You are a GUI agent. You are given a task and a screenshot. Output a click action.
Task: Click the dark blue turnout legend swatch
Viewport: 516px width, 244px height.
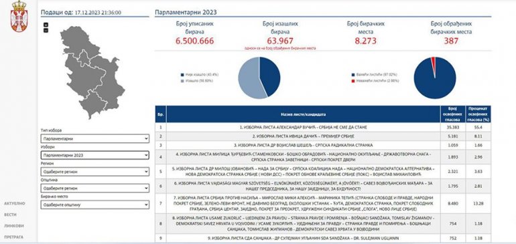[x=182, y=75]
